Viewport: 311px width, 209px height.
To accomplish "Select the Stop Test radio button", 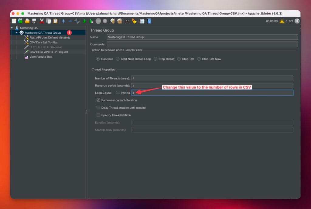I will (x=179, y=59).
